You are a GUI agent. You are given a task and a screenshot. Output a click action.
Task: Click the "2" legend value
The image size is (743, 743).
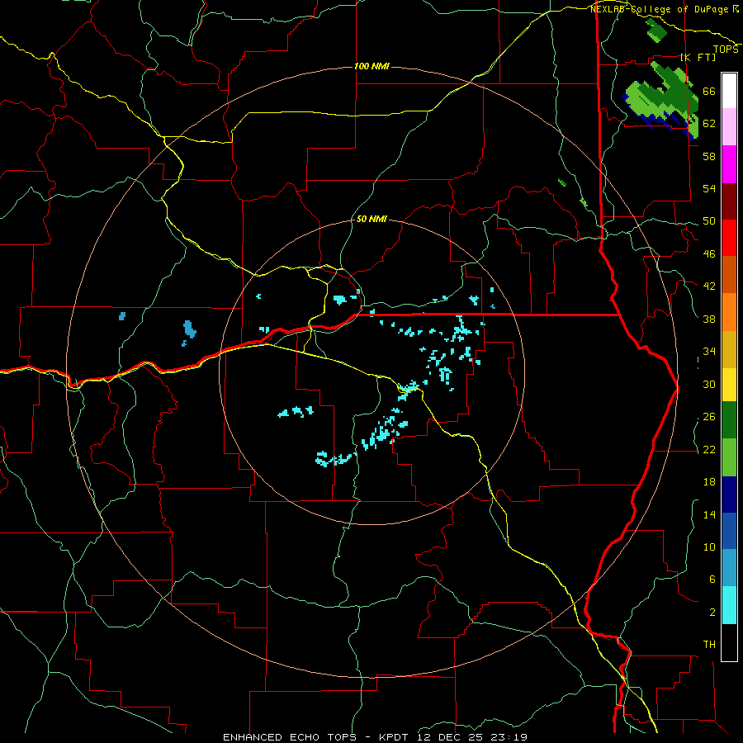coord(712,613)
